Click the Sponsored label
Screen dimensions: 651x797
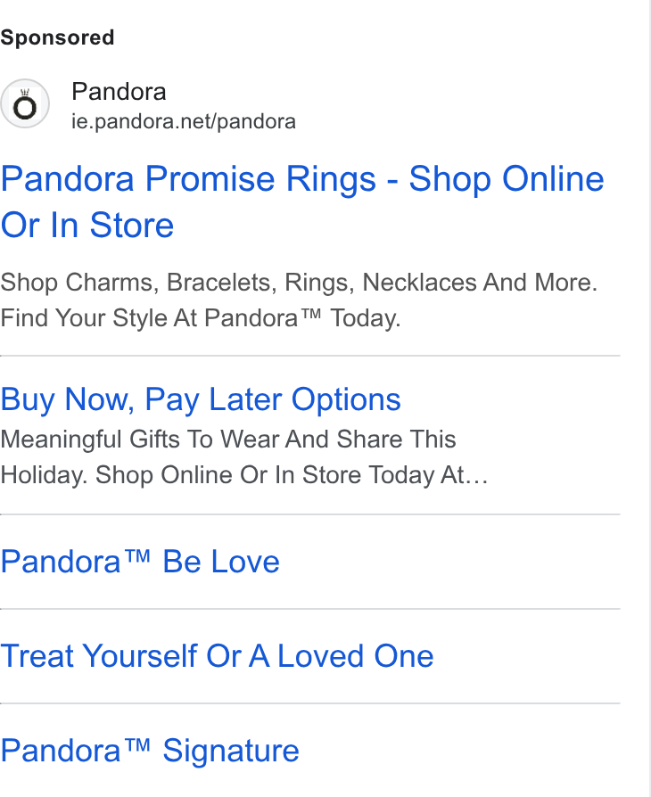[57, 37]
